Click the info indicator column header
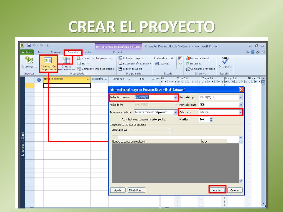This screenshot has width=283, height=212. [39, 80]
